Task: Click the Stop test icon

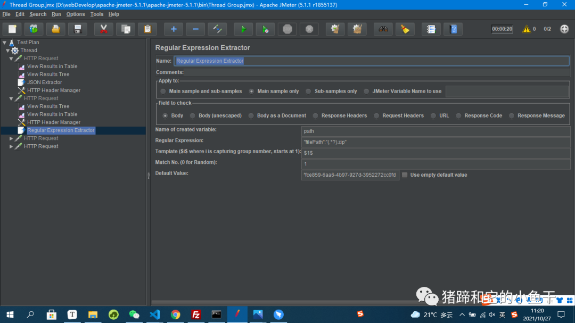Action: tap(287, 29)
